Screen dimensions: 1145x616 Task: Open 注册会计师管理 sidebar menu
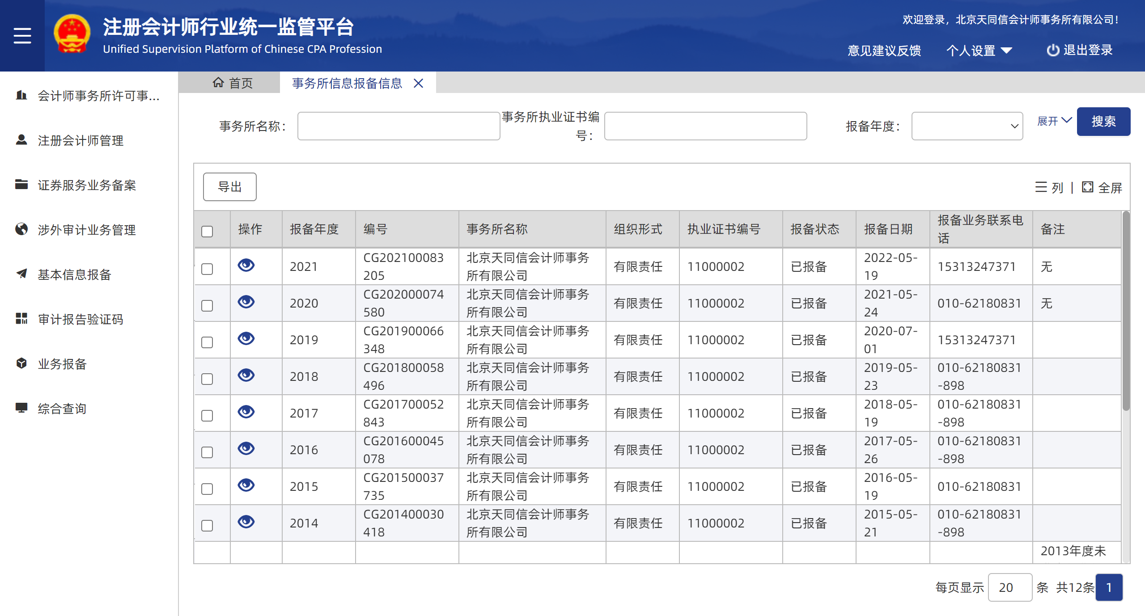(81, 140)
